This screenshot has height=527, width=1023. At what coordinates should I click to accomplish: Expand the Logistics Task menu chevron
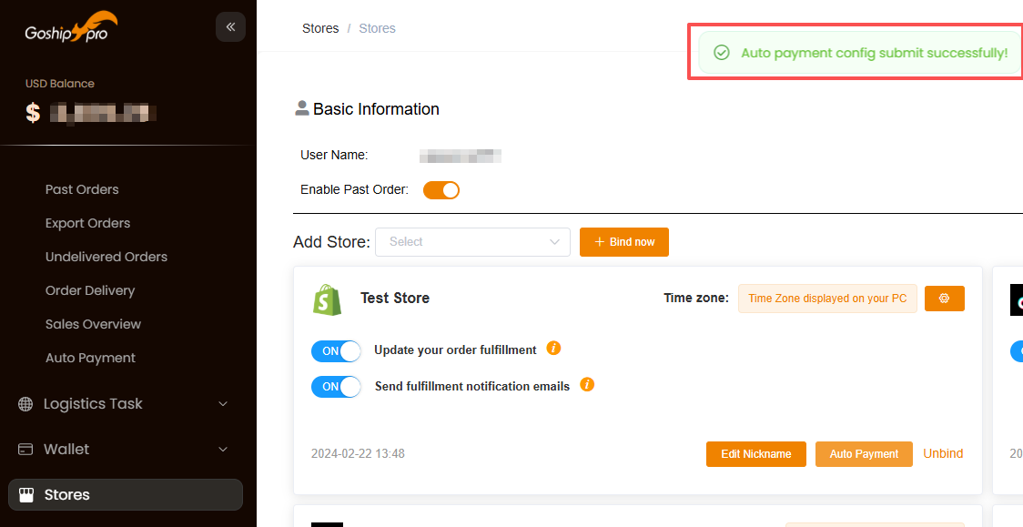pos(223,404)
